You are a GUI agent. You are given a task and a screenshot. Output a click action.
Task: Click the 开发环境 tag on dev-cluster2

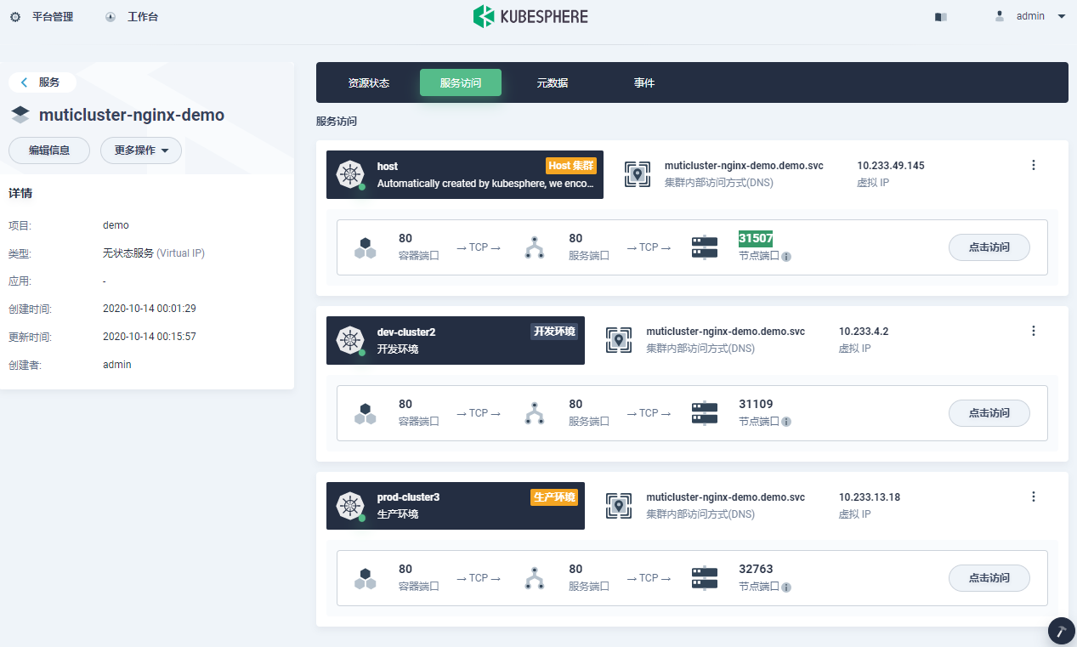coord(554,332)
